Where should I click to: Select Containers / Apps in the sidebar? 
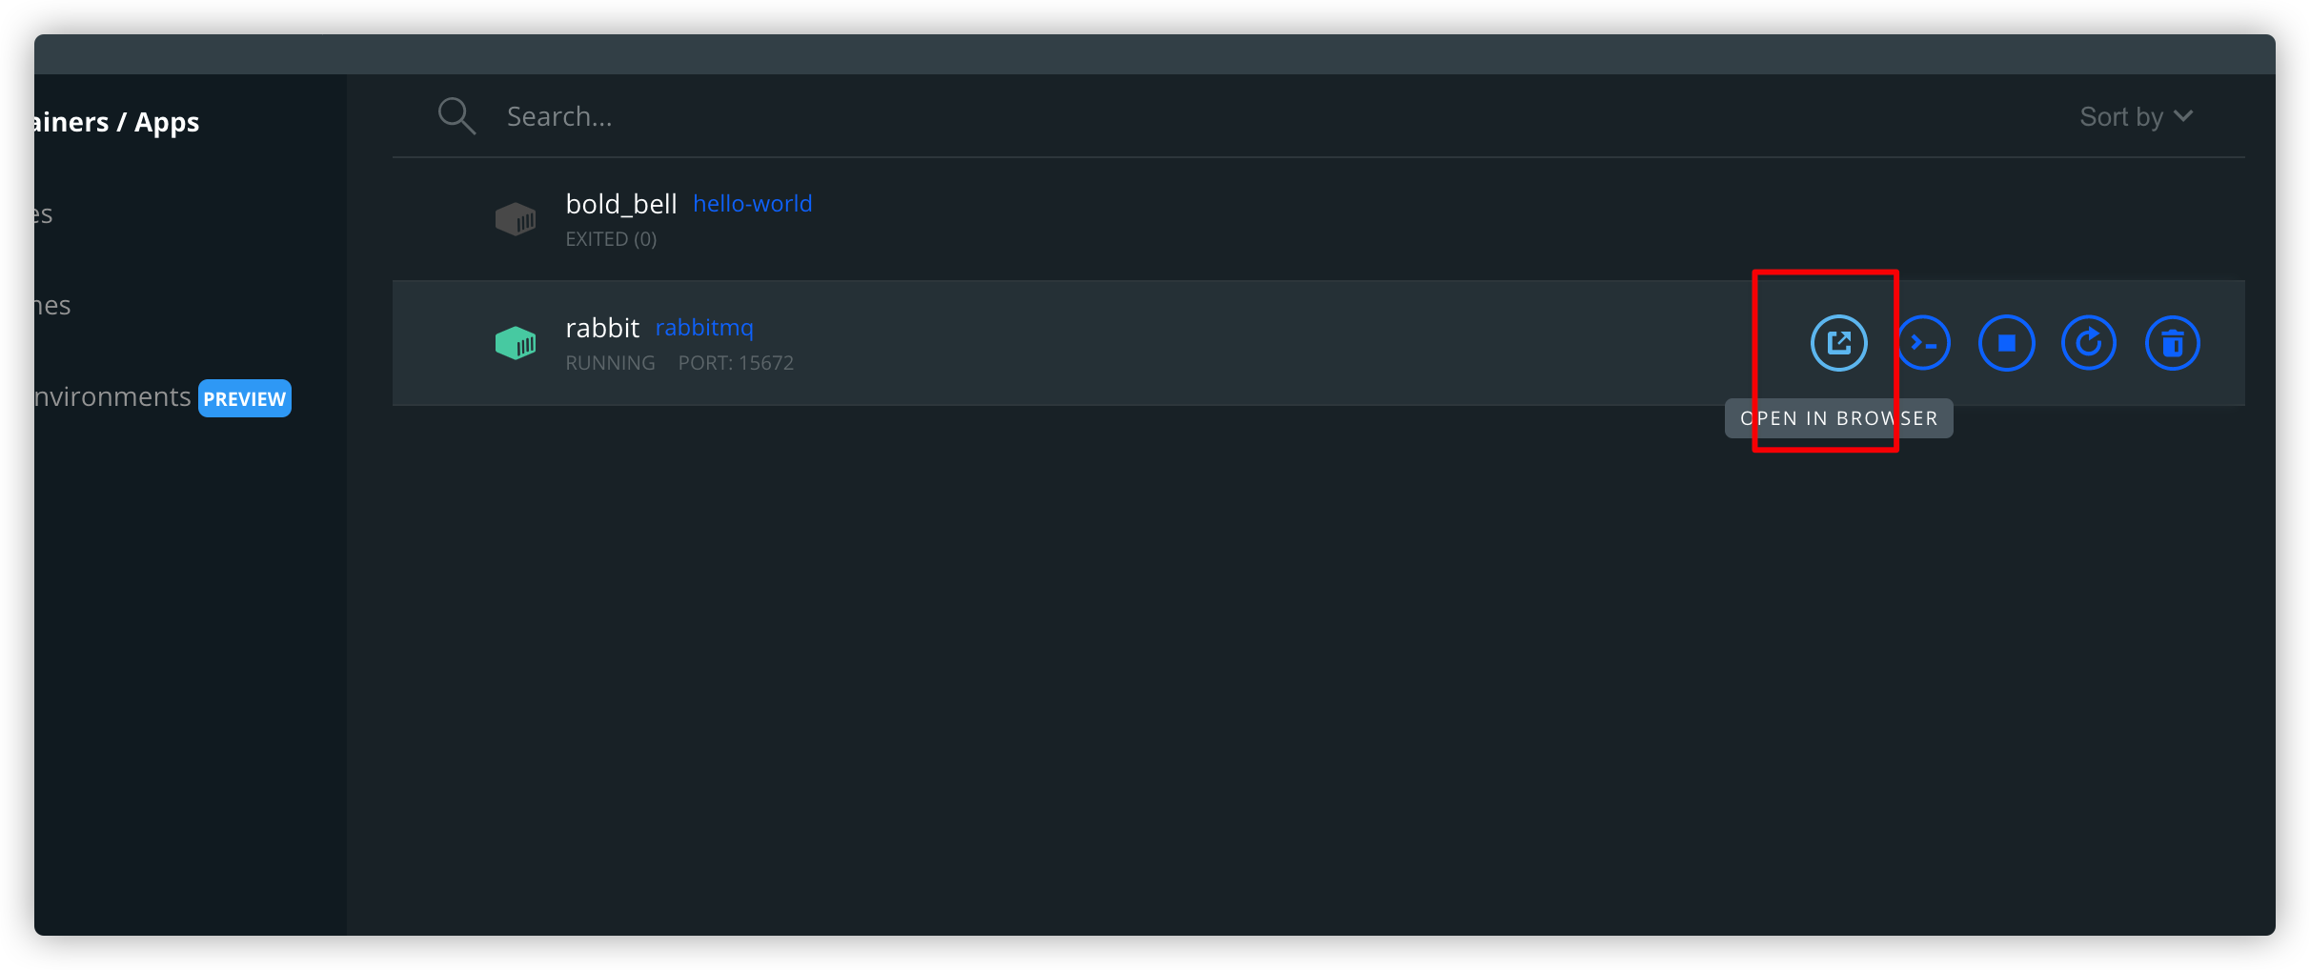116,122
